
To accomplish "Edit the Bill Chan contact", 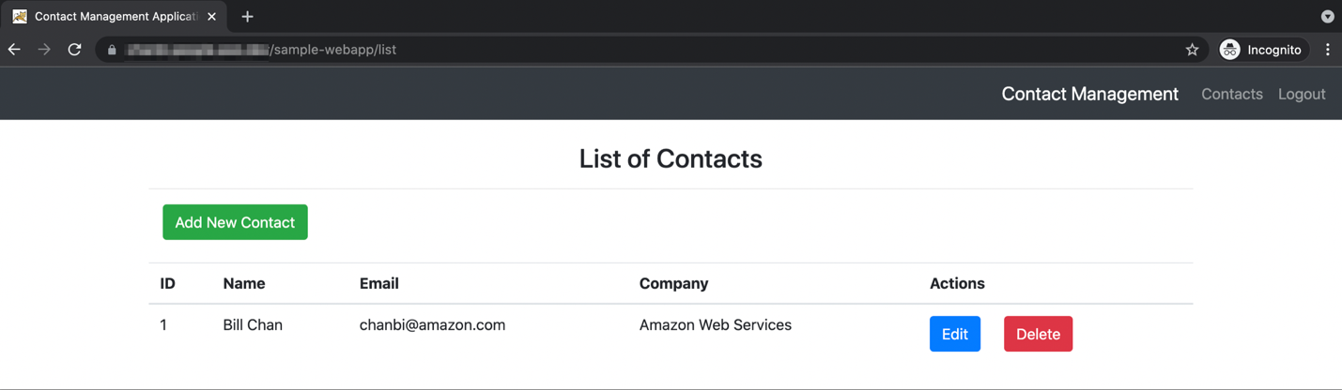I will 955,334.
